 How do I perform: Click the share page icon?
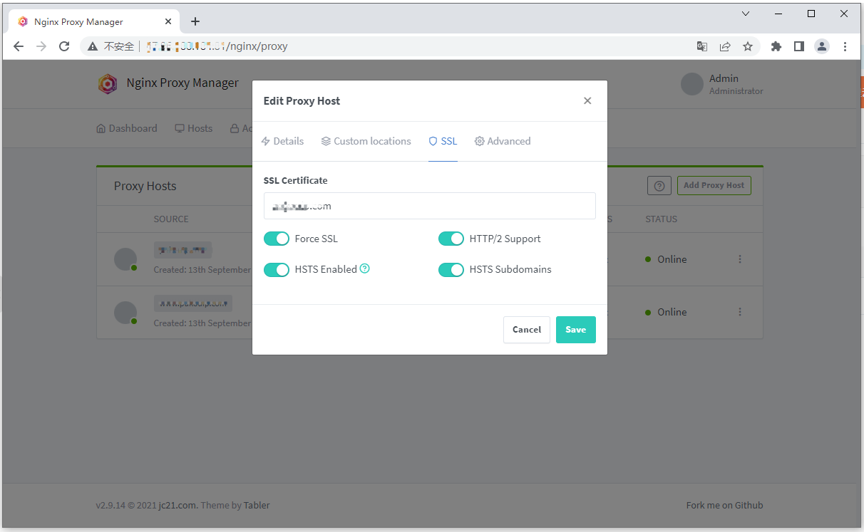(725, 46)
